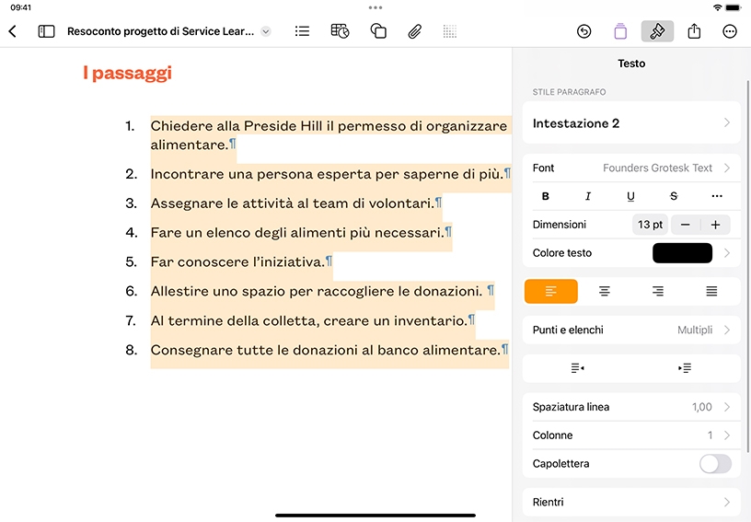Toggle Bold formatting button
The image size is (751, 522).
click(x=545, y=196)
